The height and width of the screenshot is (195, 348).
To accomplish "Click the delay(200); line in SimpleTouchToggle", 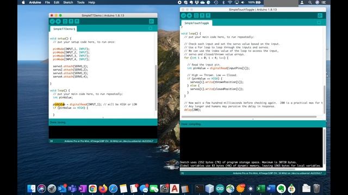I will tap(192, 110).
